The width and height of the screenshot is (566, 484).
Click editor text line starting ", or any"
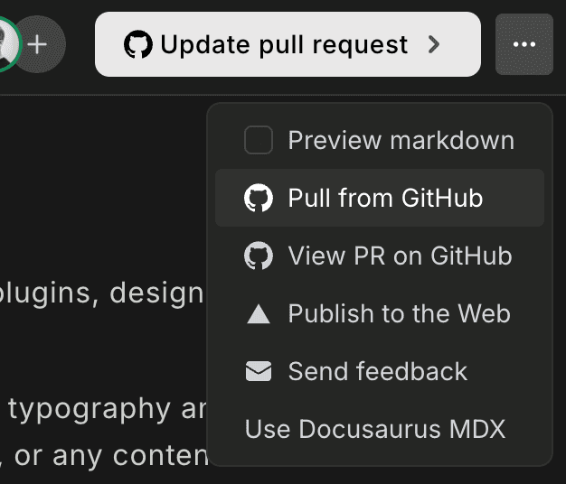point(104,455)
